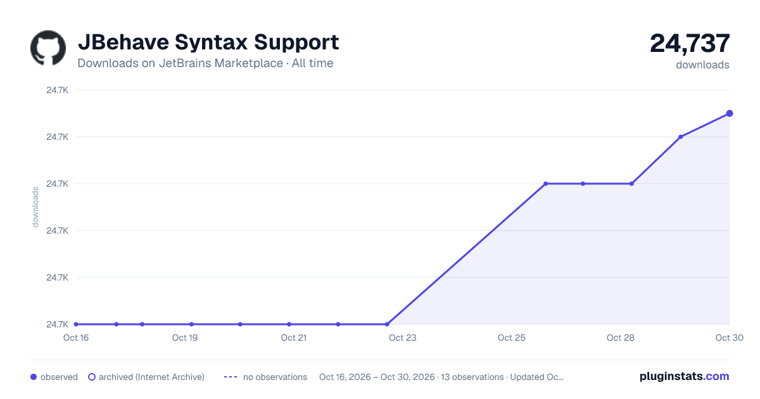This screenshot has width=760, height=399.
Task: Click the '13 observations' text
Action: tap(472, 377)
